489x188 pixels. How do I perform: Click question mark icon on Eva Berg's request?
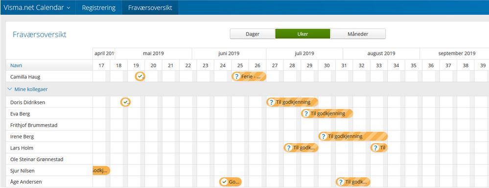pos(306,113)
